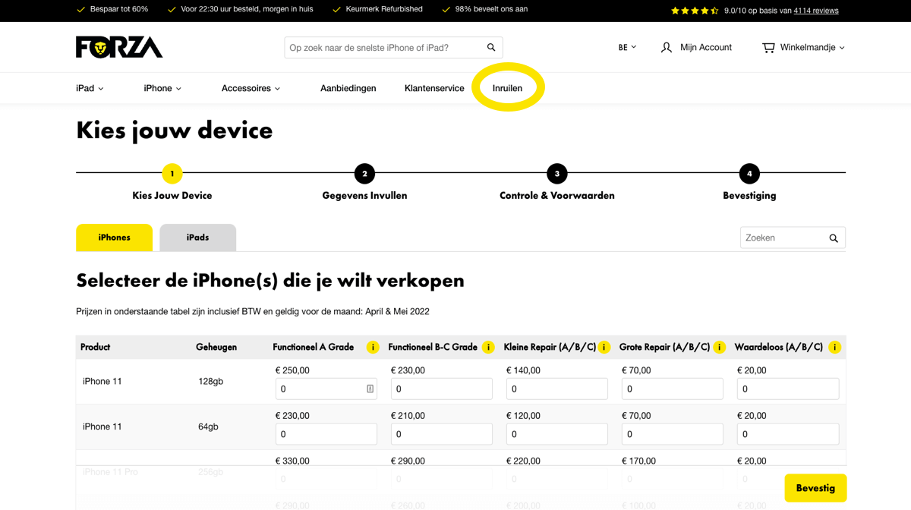Click the info icon beside Kleine Repair (A/B/C)
The height and width of the screenshot is (510, 911).
point(604,347)
